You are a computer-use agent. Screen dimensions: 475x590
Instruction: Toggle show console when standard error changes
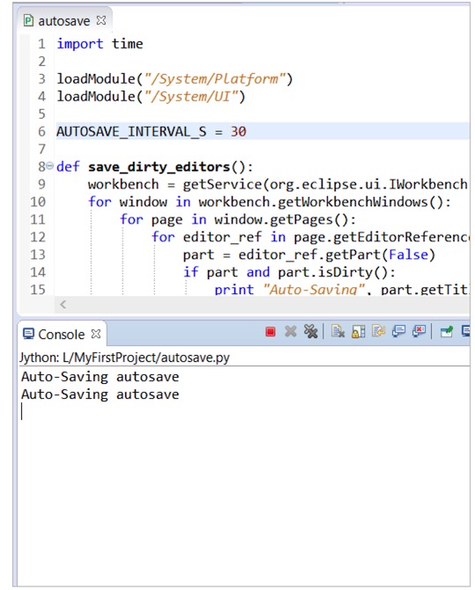[419, 331]
